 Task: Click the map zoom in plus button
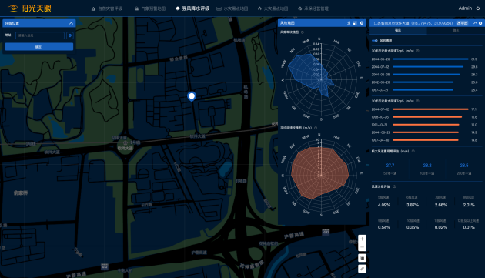tap(362, 239)
